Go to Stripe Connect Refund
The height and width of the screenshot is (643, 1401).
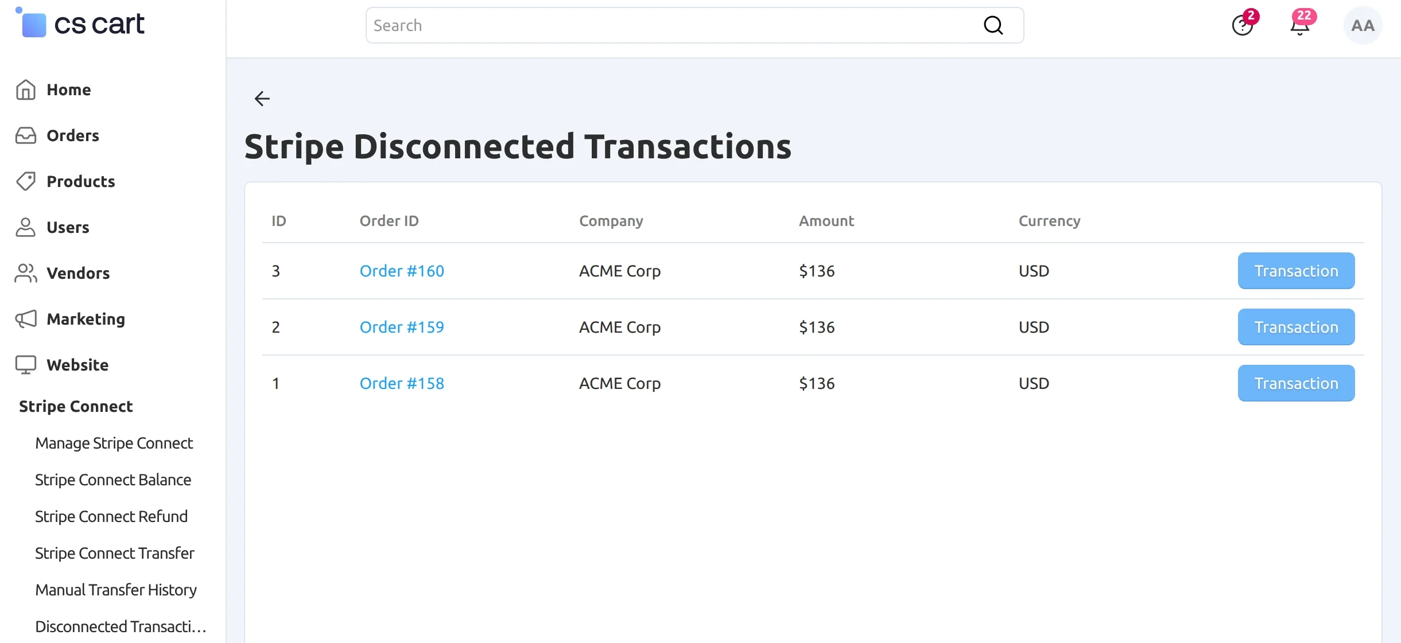111,516
